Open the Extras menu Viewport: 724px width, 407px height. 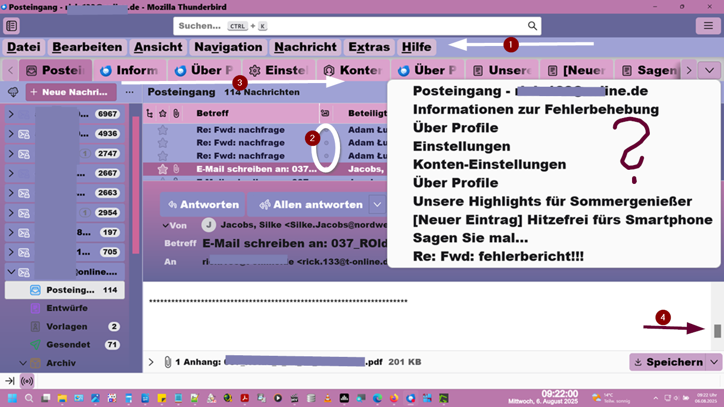[369, 47]
